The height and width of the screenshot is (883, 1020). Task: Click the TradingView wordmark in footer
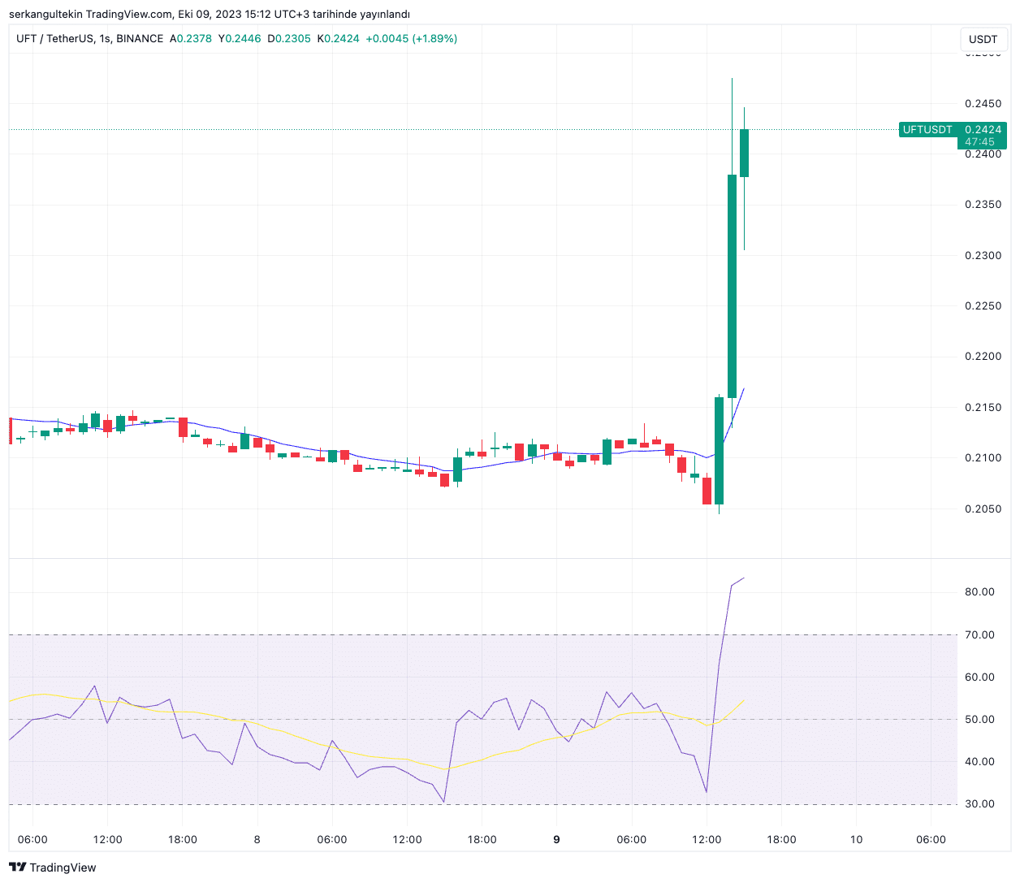(63, 868)
